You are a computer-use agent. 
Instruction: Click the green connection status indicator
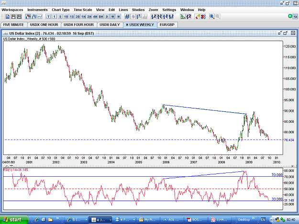click(x=290, y=16)
